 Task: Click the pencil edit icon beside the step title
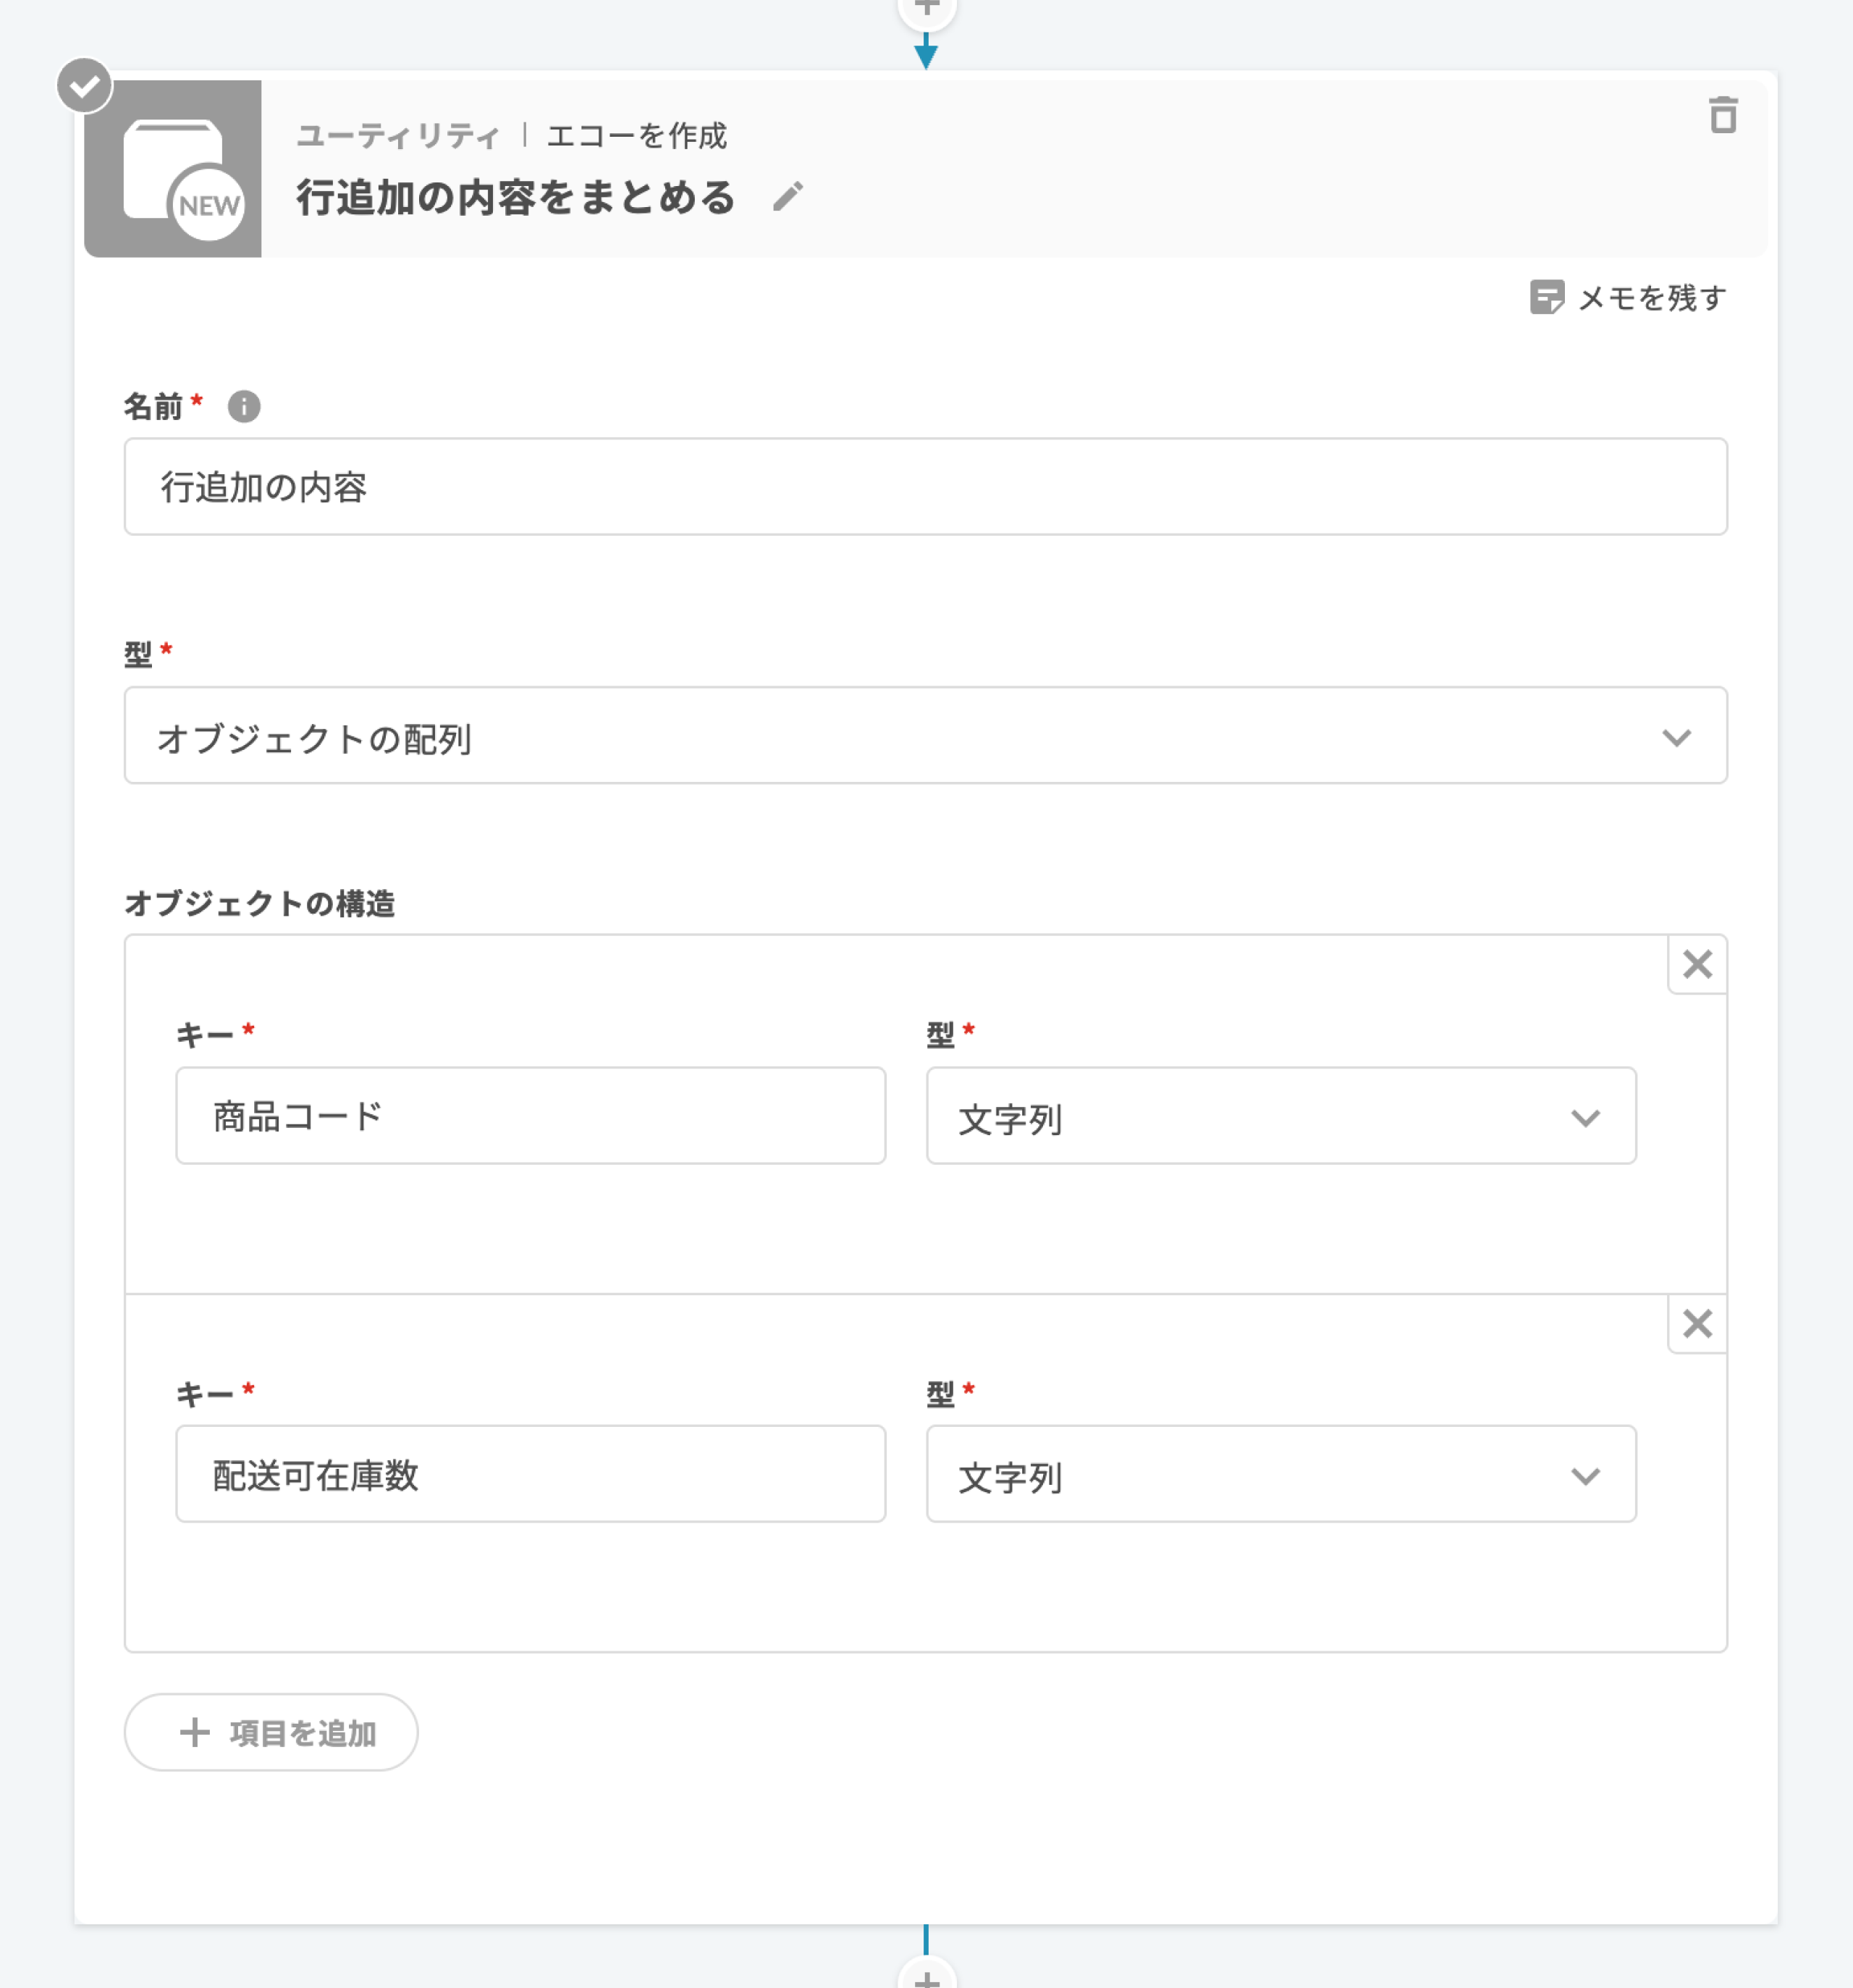pos(788,197)
